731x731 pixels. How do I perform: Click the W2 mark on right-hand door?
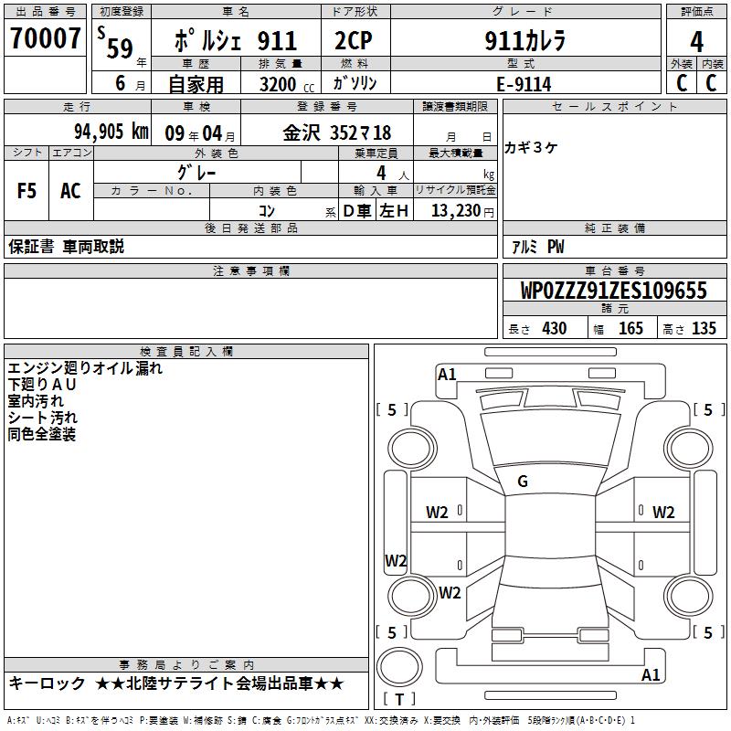coord(663,513)
